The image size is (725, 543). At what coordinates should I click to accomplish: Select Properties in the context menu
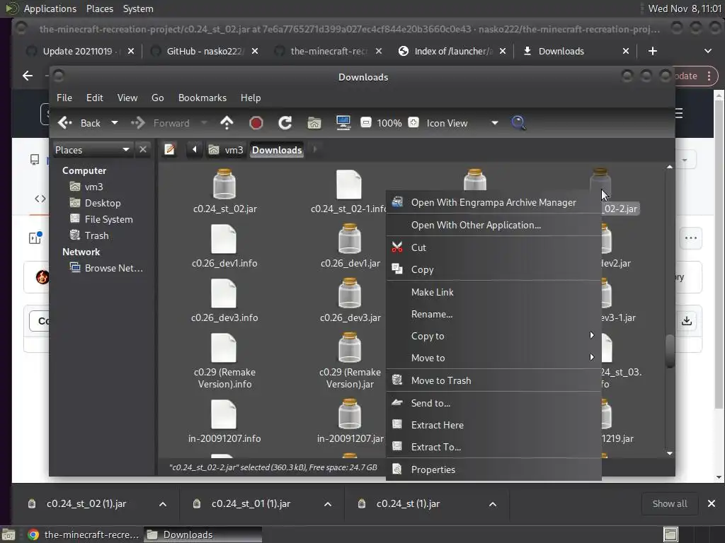pos(433,469)
